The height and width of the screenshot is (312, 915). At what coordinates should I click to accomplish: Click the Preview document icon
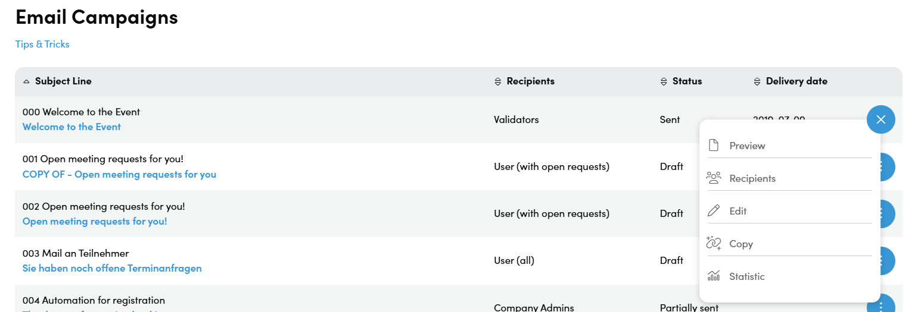(713, 146)
